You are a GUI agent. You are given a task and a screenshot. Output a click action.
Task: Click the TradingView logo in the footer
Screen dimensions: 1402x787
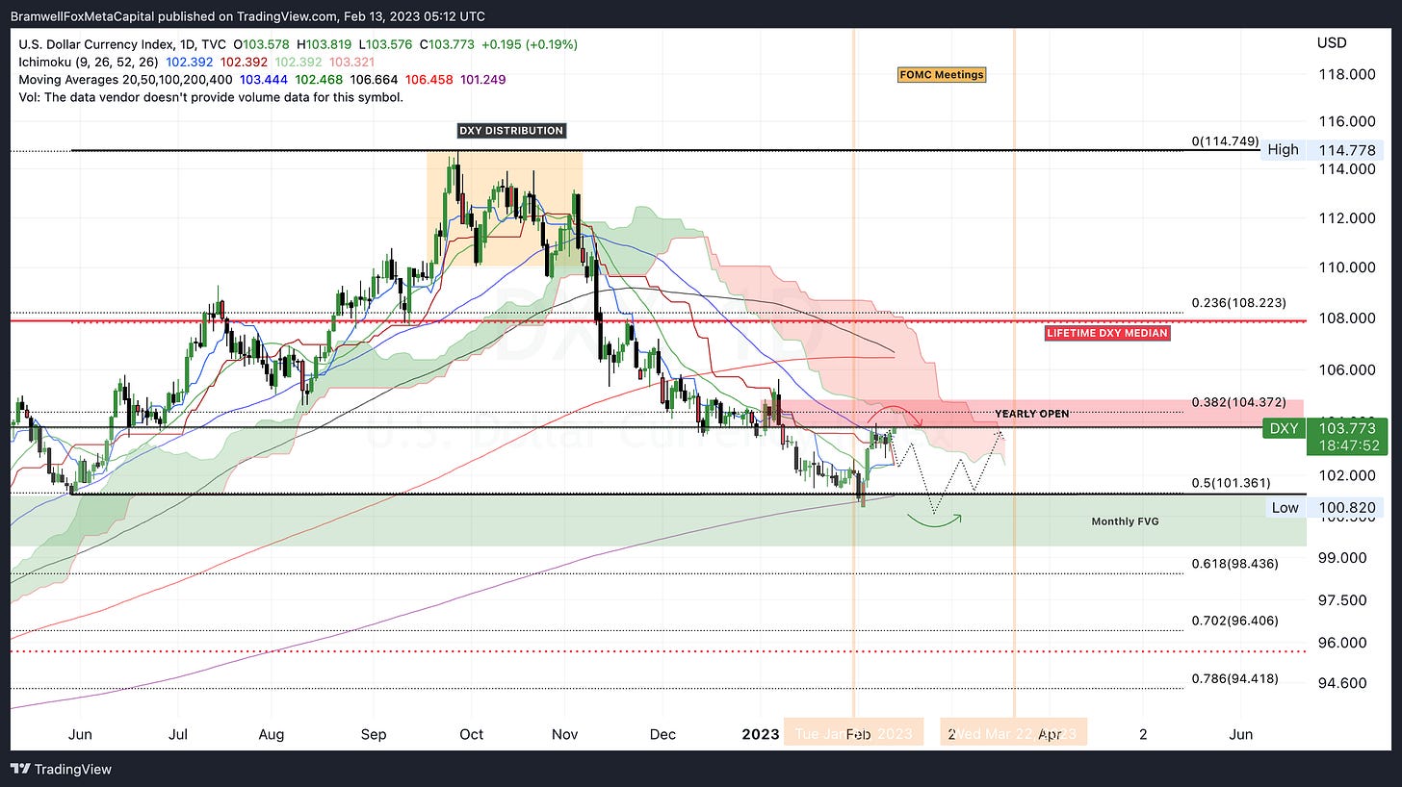click(60, 769)
